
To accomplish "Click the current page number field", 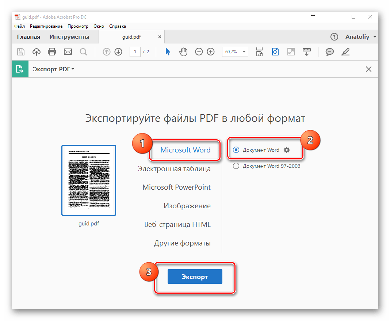I will click(135, 52).
